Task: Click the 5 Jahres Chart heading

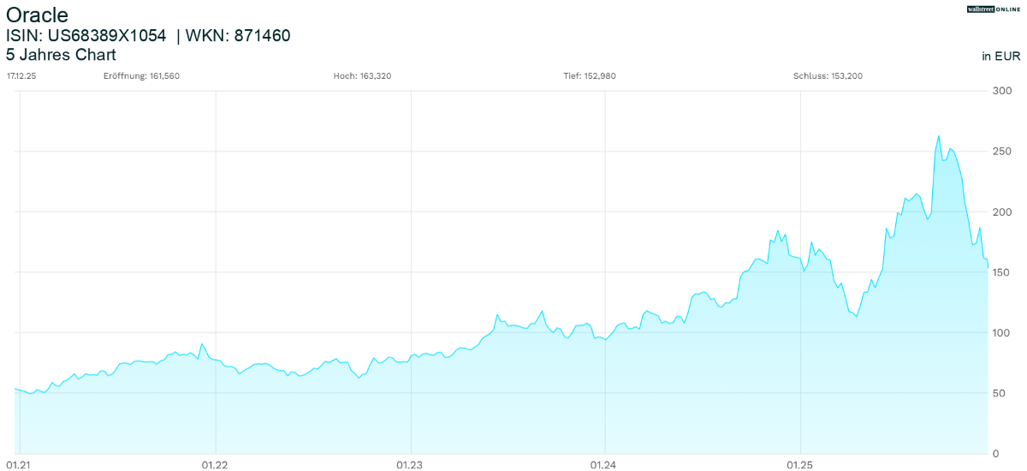Action: (x=61, y=55)
